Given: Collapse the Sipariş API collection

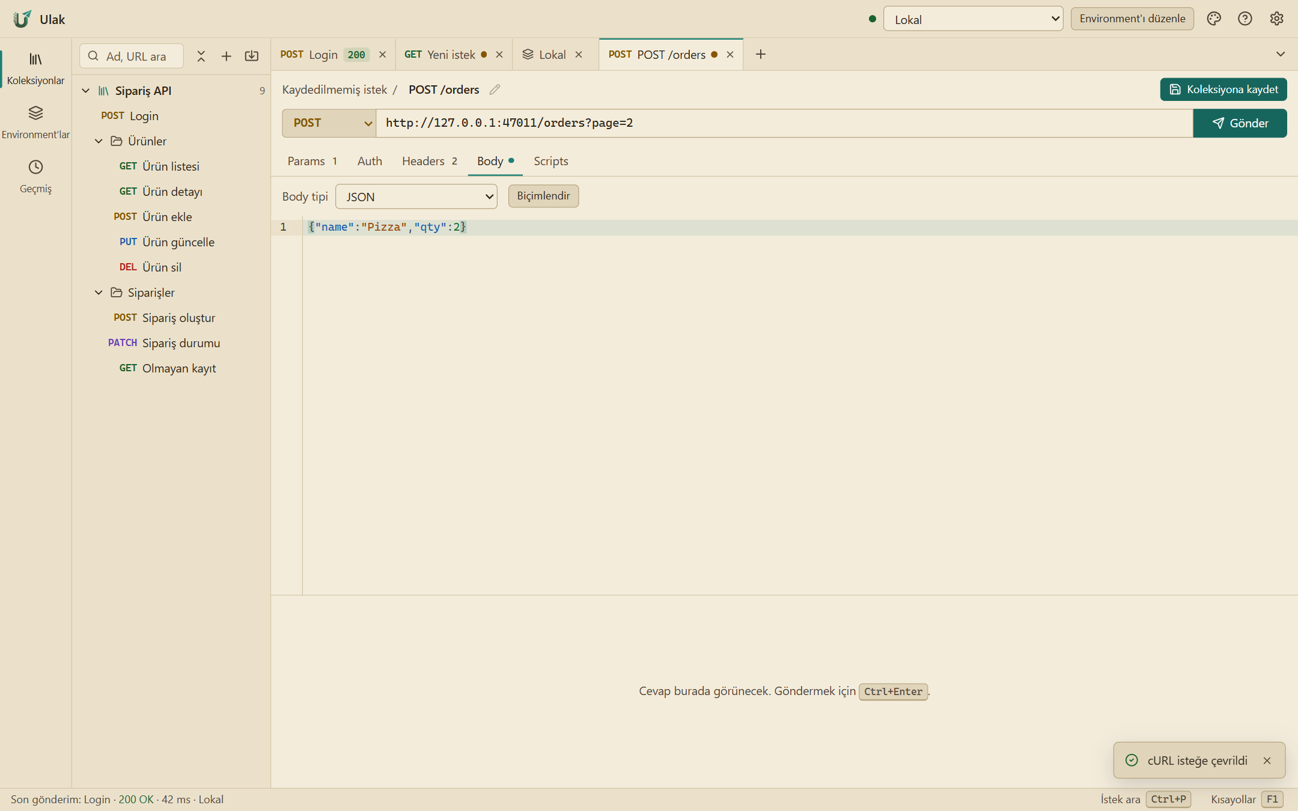Looking at the screenshot, I should [x=86, y=91].
